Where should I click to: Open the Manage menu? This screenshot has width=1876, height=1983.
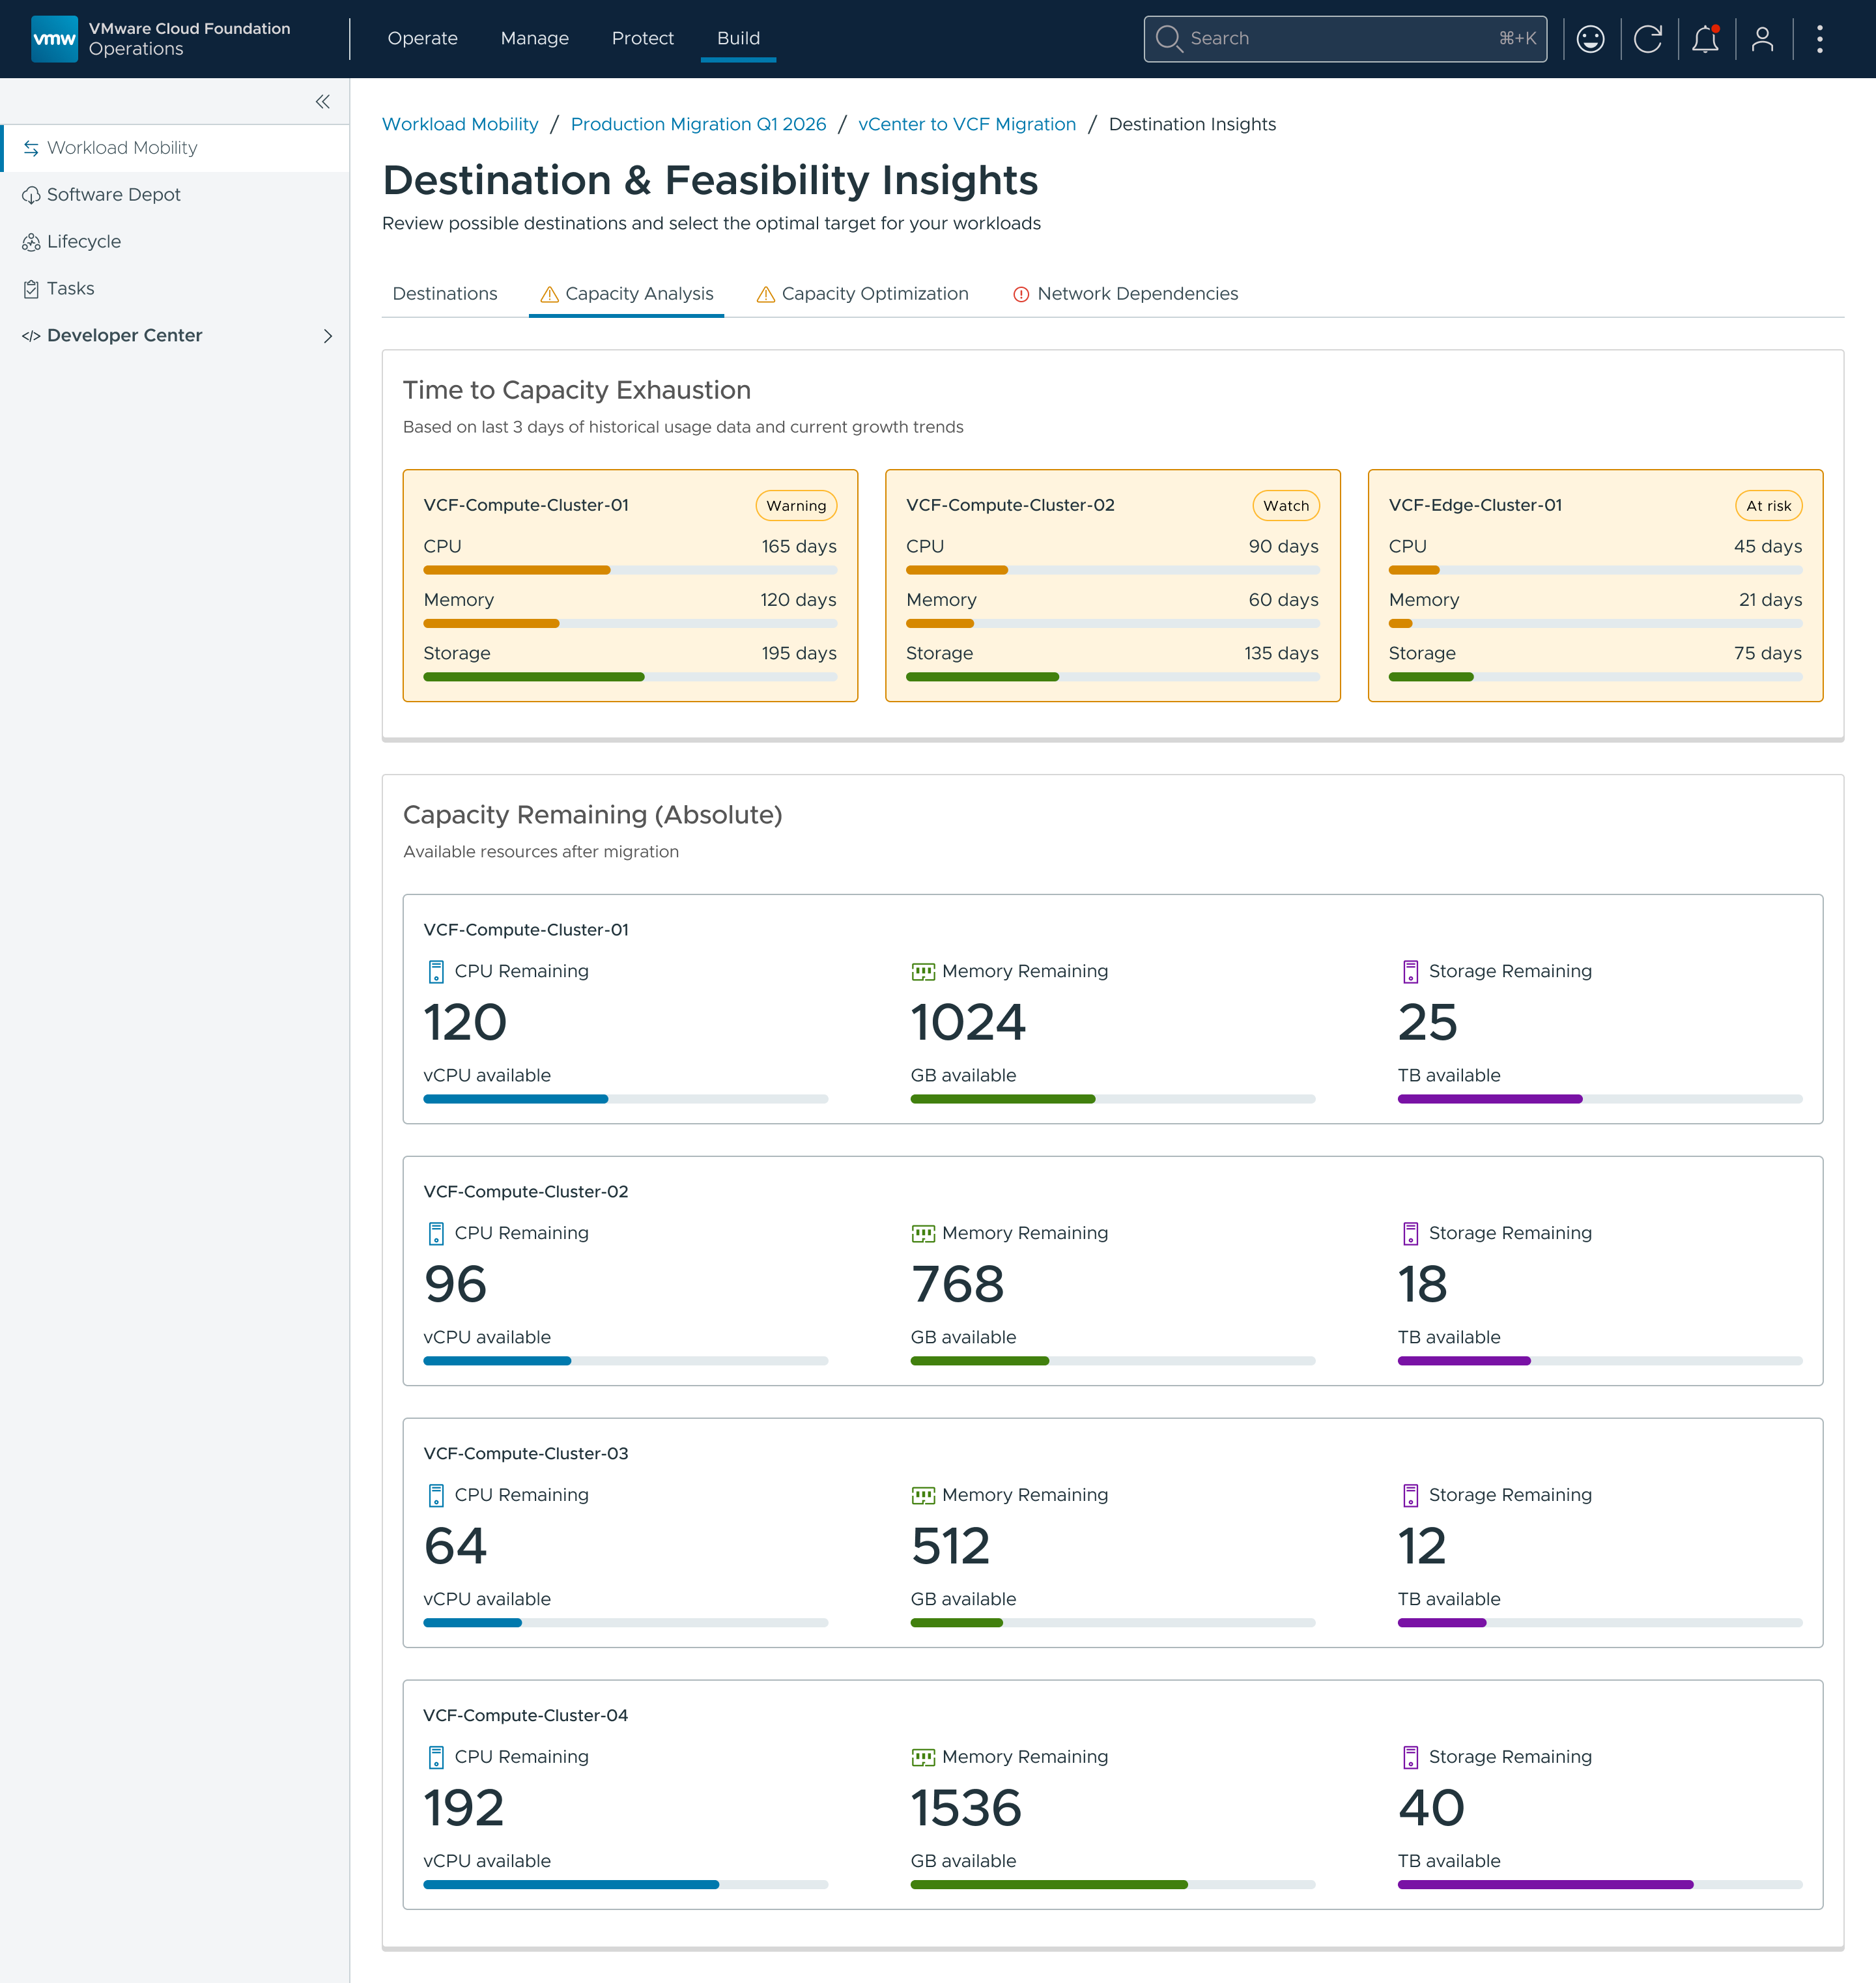click(534, 39)
